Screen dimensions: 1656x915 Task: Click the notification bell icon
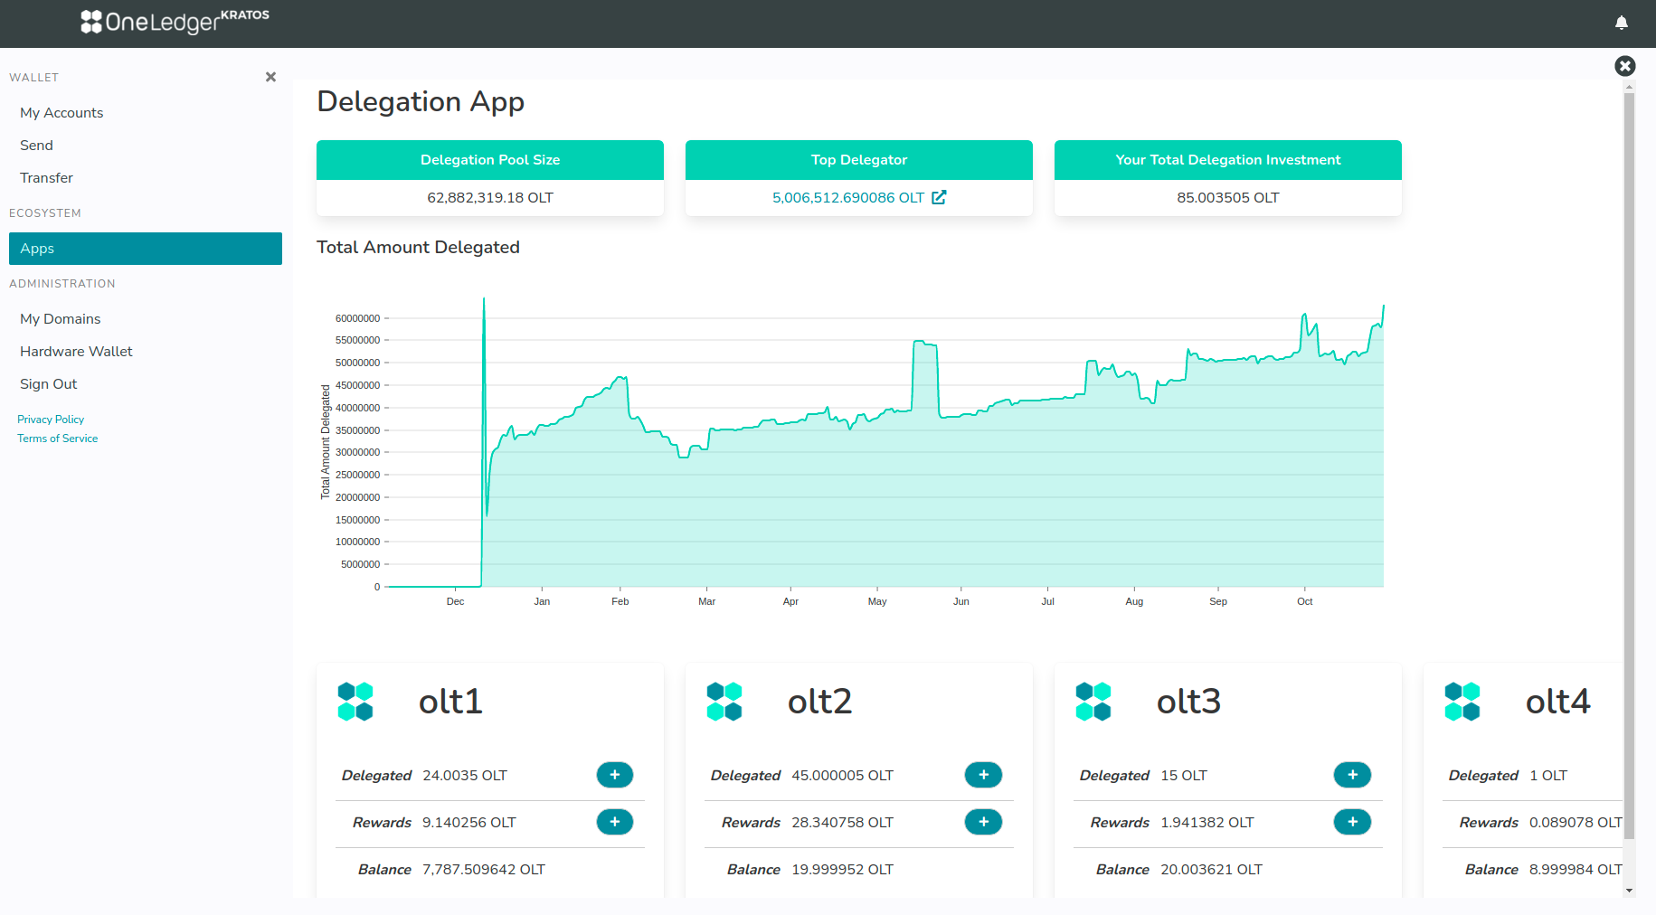pos(1621,23)
